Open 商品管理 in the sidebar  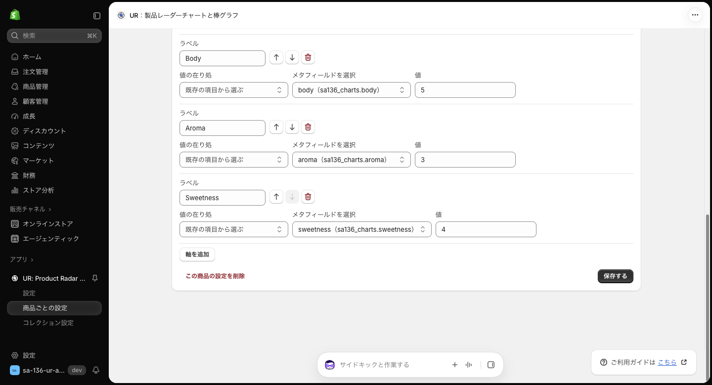click(54, 86)
